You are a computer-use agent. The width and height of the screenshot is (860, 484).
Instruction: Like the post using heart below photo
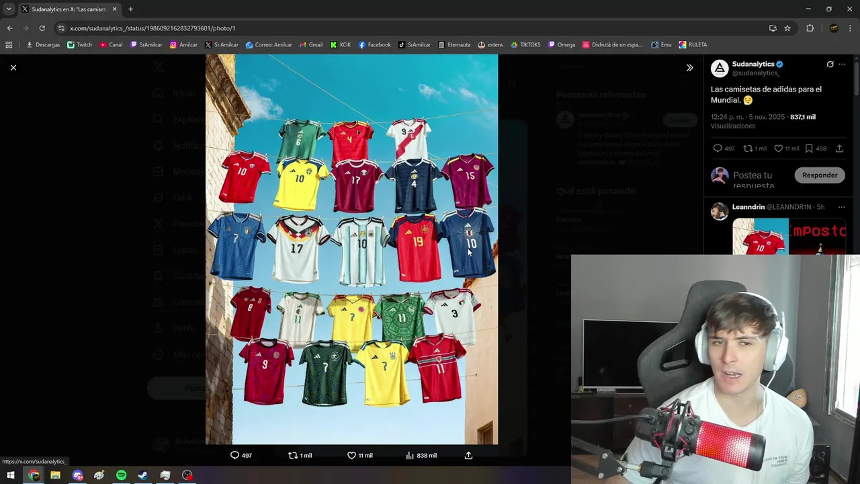click(351, 455)
